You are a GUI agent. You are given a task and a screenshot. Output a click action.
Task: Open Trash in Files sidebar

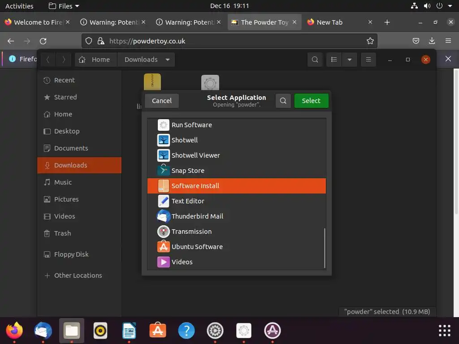(x=79, y=233)
